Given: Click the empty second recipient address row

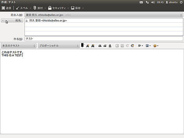Looking at the screenshot, I should tap(104, 25).
